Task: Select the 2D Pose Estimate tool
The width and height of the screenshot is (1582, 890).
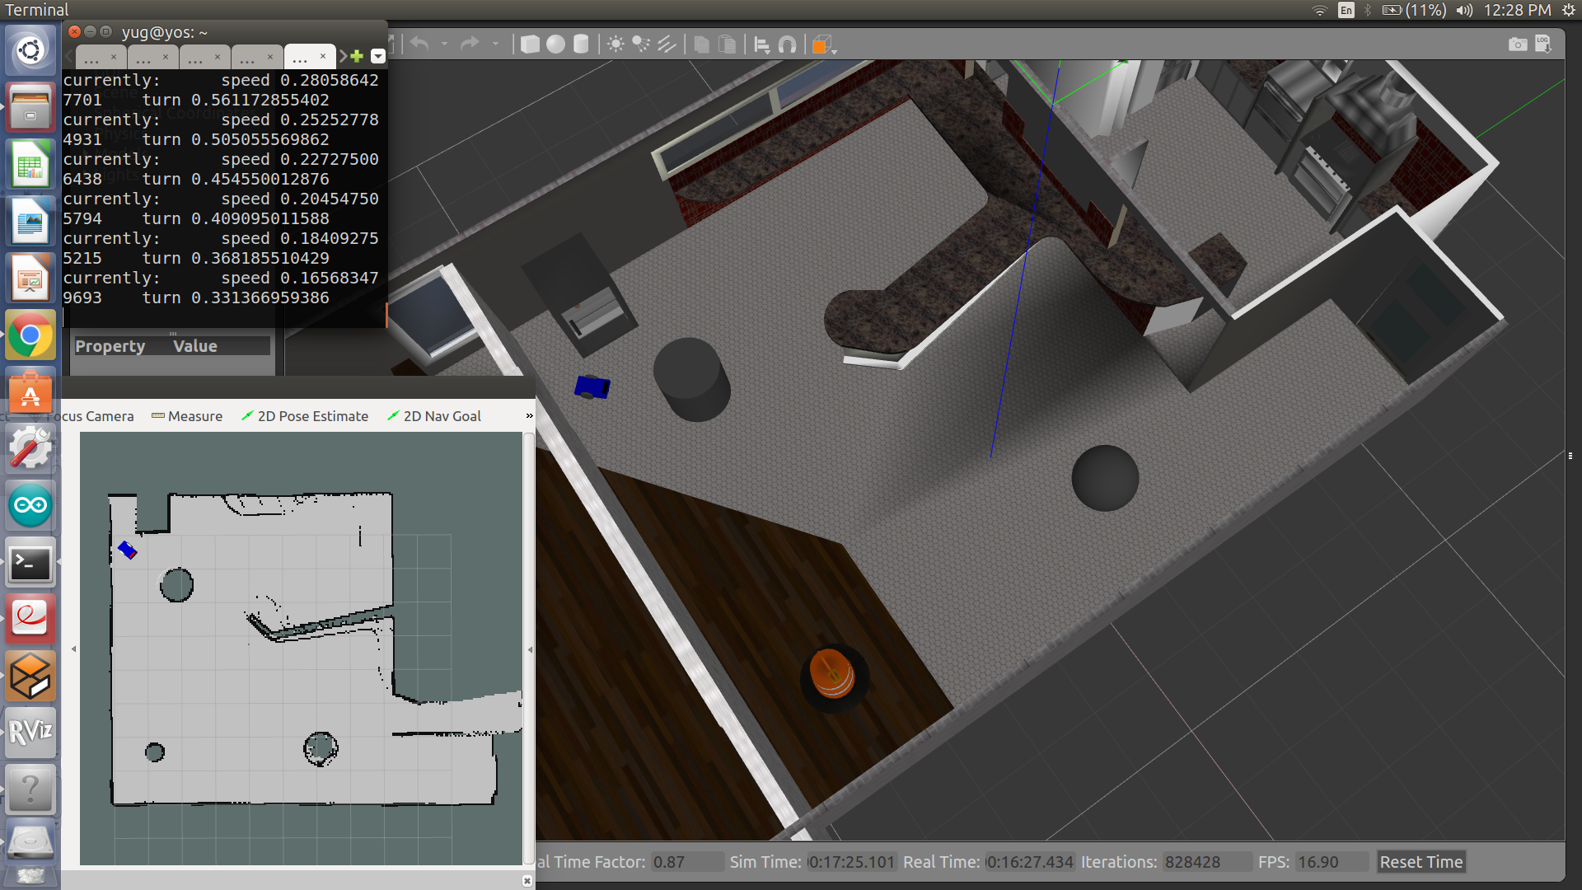Action: (305, 416)
